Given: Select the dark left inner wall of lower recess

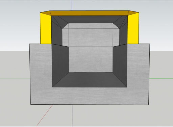Looking at the screenshot, I should (x=60, y=65).
